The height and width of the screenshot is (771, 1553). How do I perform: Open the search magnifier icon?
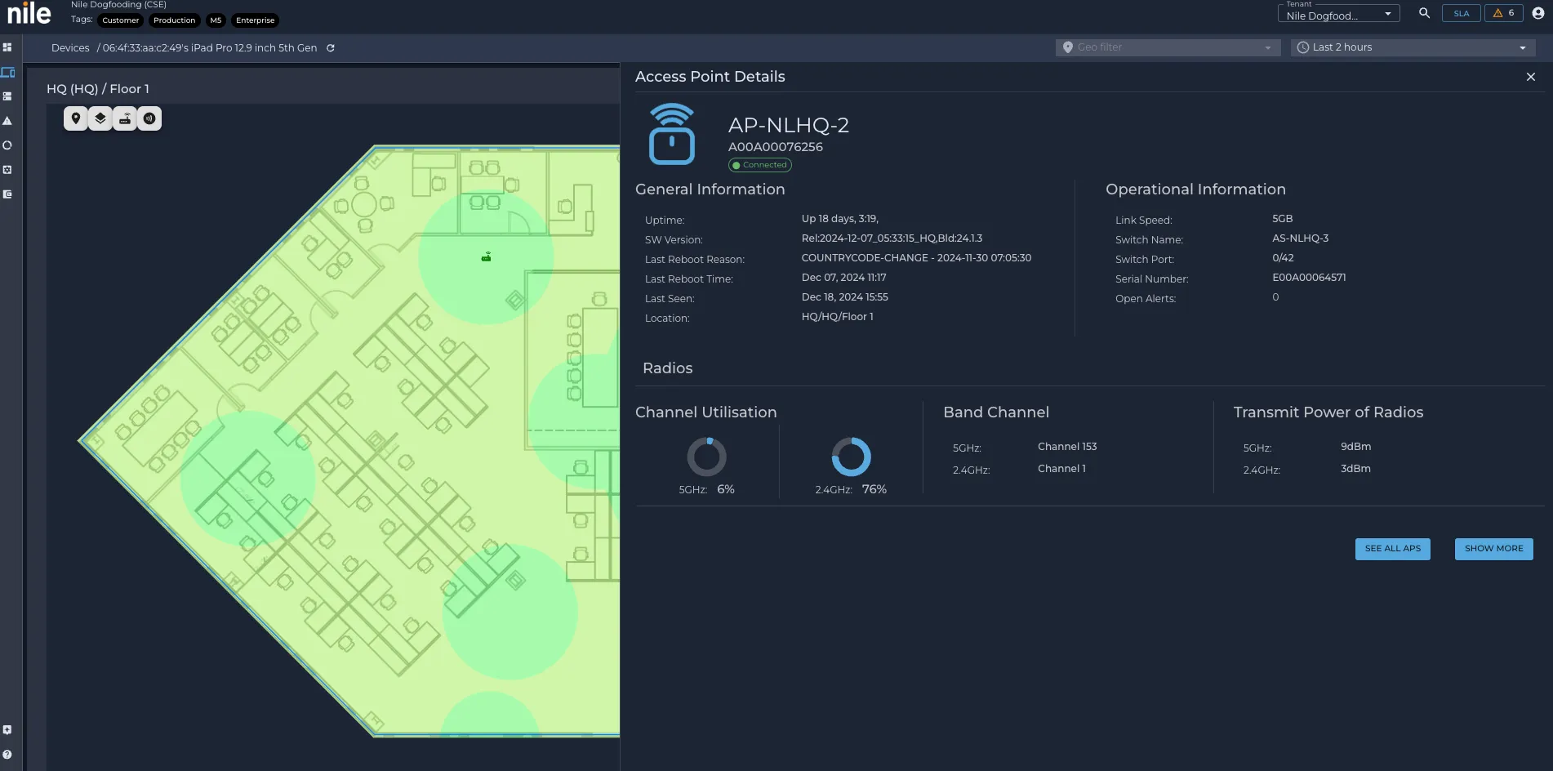click(1424, 13)
